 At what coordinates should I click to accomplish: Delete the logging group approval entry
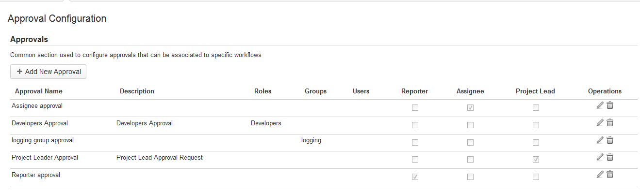(x=610, y=140)
